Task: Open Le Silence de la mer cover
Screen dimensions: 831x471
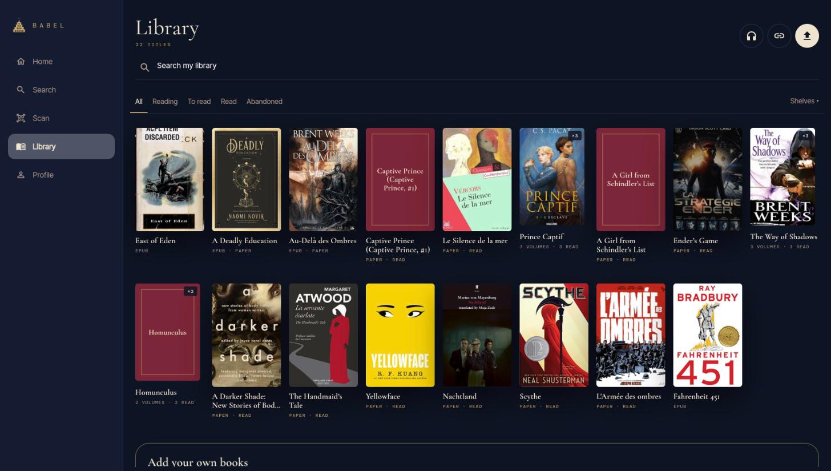Action: coord(477,179)
